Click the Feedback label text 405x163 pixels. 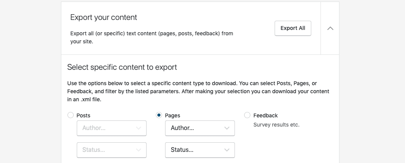point(265,115)
